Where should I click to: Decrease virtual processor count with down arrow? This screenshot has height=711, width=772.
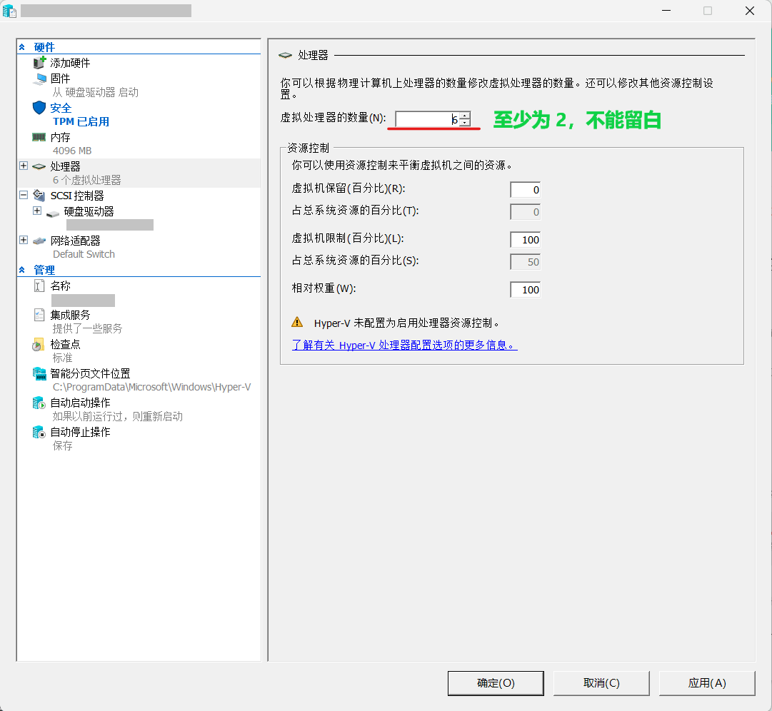(465, 122)
